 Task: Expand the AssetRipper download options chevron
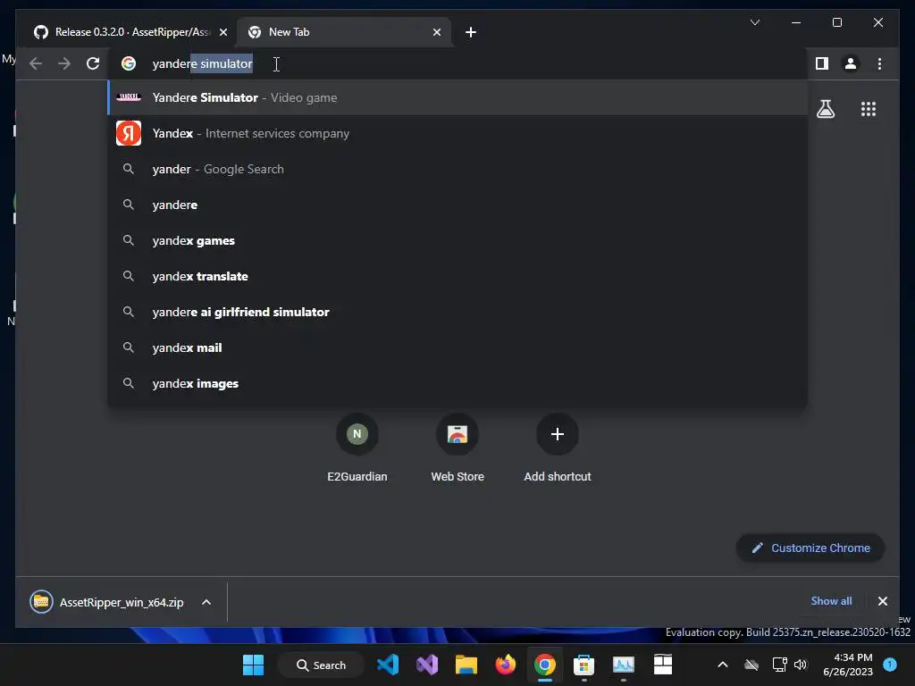point(206,602)
